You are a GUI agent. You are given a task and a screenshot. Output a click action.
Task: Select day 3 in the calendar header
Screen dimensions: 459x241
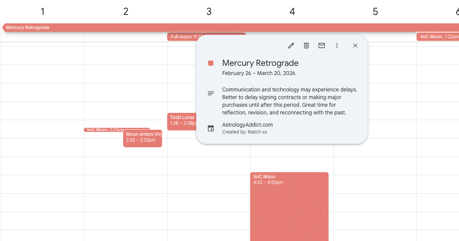point(209,11)
